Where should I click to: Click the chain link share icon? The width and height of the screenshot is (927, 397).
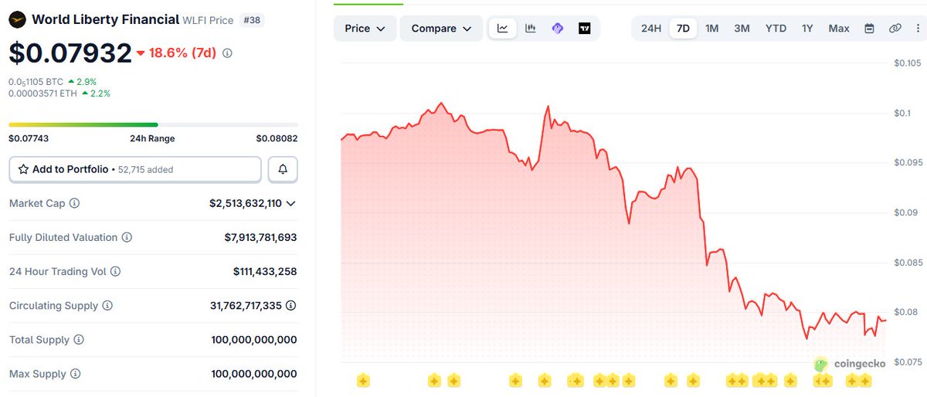click(x=895, y=29)
